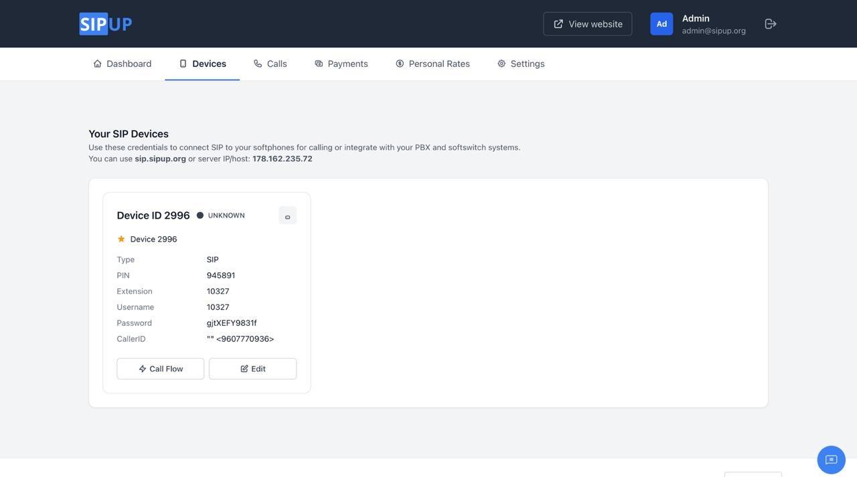
Task: Open the View website link
Action: (x=587, y=24)
